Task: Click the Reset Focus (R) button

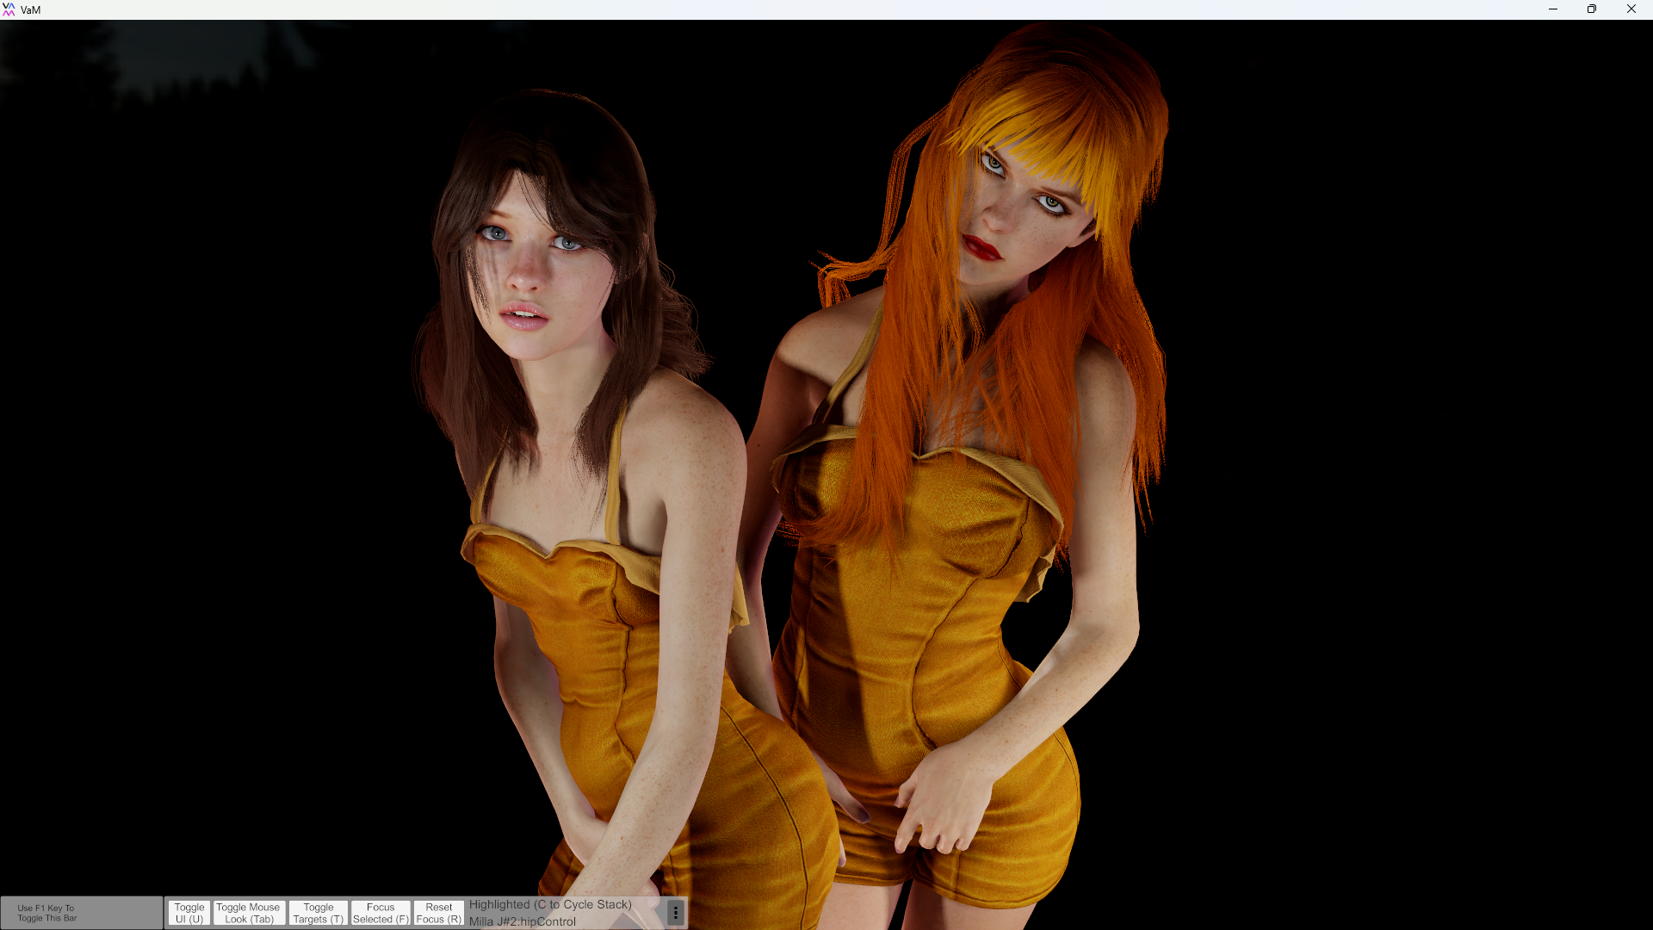Action: point(439,913)
